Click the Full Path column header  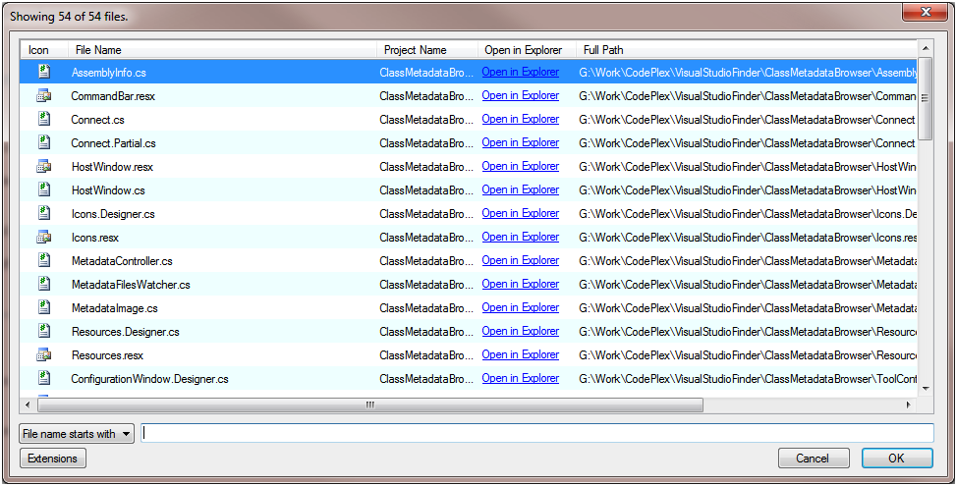(x=747, y=50)
